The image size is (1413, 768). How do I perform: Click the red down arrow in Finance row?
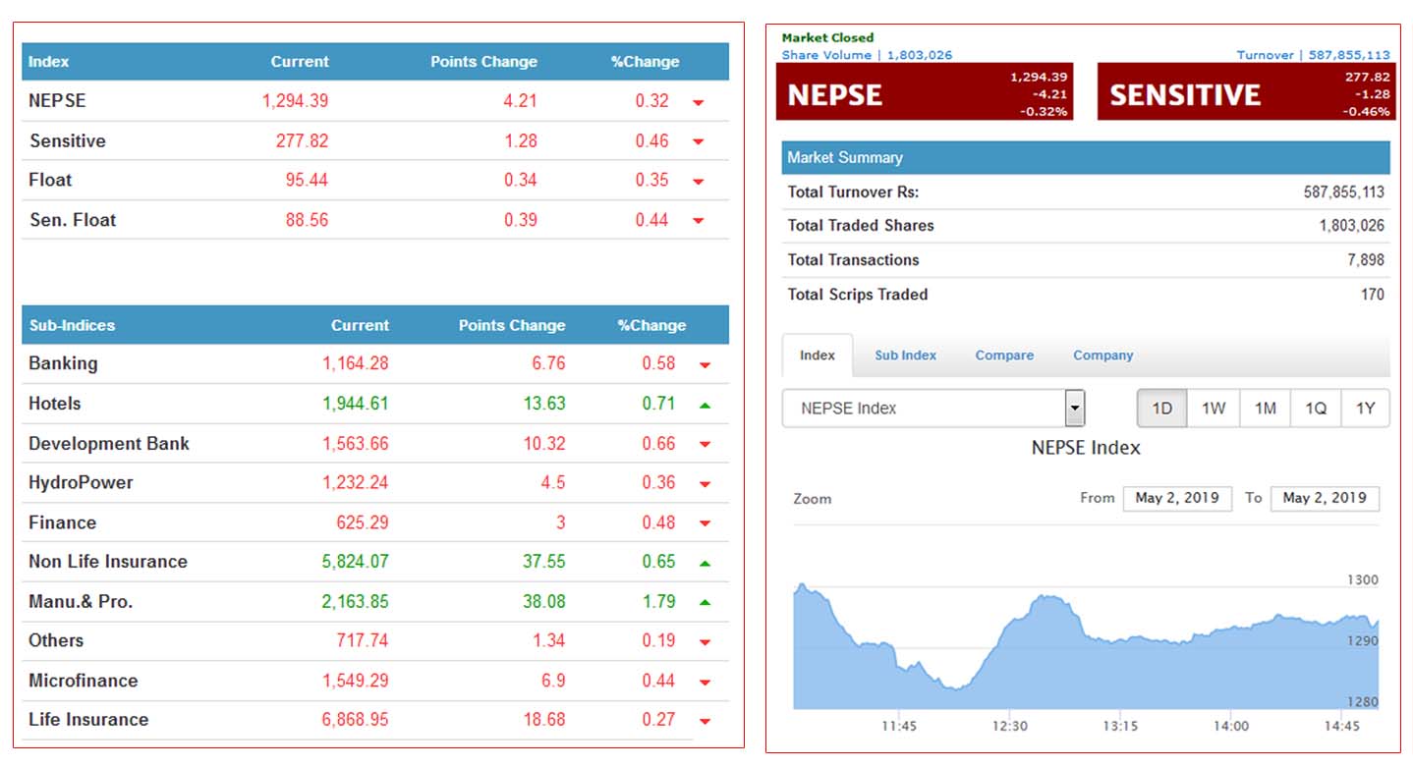[x=705, y=524]
